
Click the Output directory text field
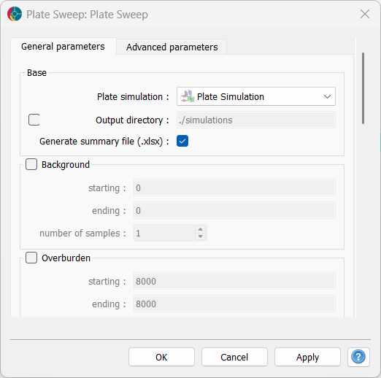(x=256, y=120)
